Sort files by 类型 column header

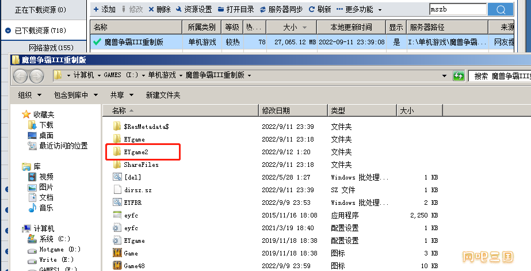[362, 110]
